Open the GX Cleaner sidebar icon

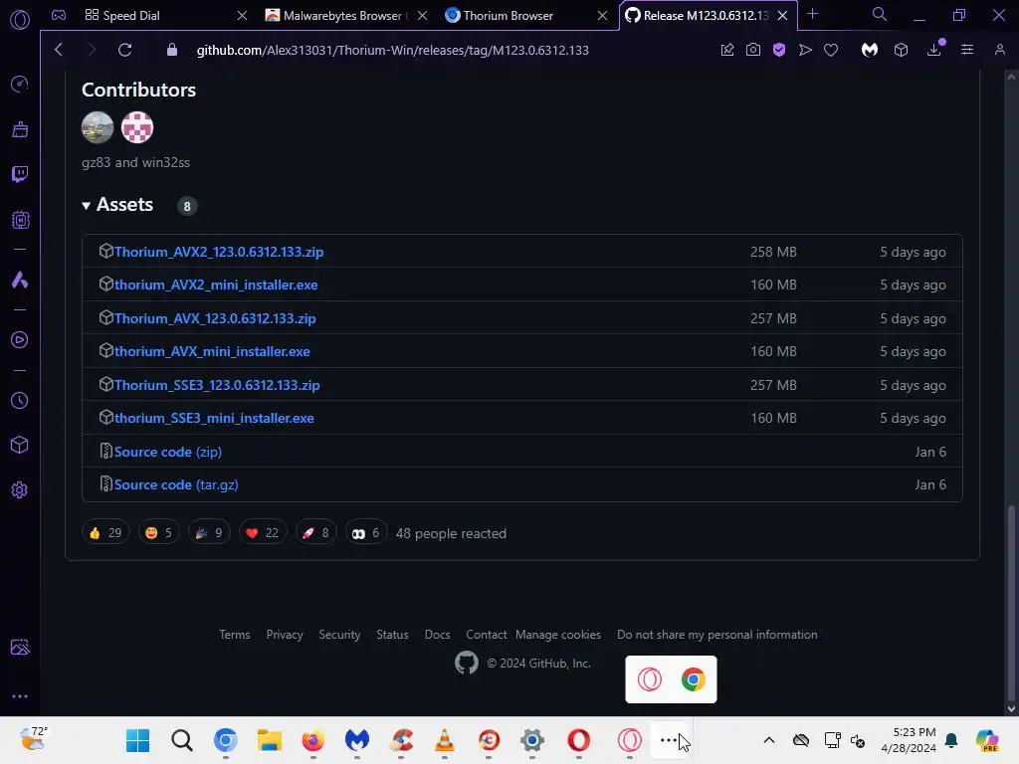[x=20, y=129]
